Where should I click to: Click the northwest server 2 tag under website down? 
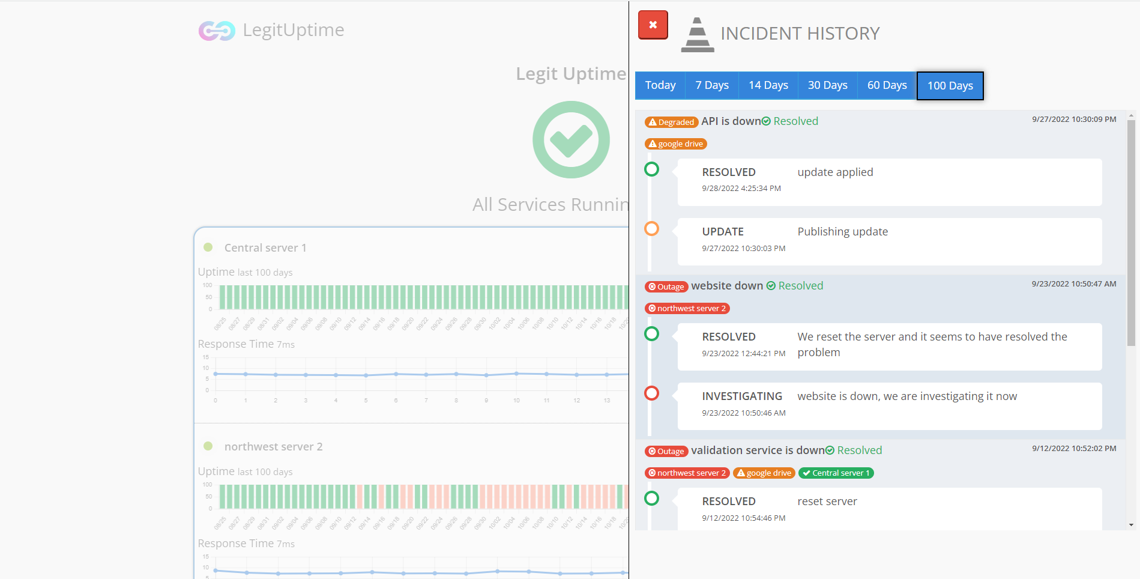tap(687, 308)
